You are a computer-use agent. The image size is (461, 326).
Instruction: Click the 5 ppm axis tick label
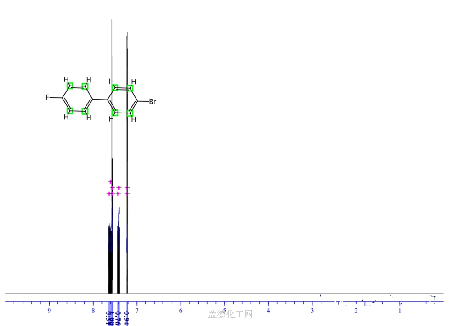[224, 311]
